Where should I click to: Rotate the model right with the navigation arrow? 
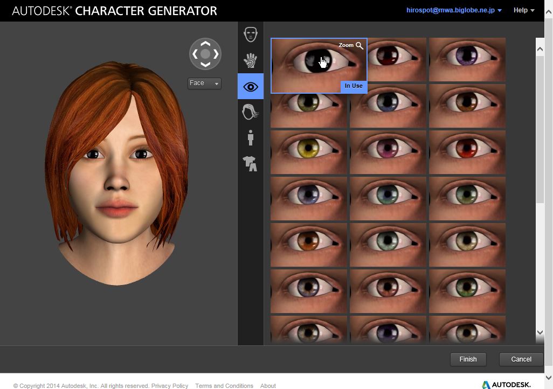(x=216, y=54)
